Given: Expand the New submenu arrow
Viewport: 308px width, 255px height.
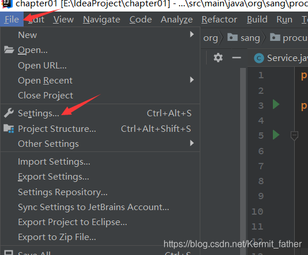Looking at the screenshot, I should [192, 35].
